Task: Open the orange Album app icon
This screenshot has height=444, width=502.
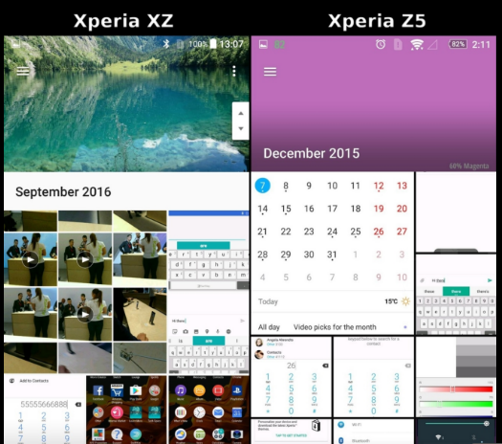Action: pyautogui.click(x=199, y=390)
